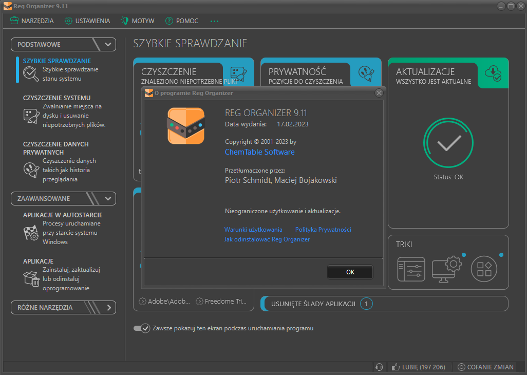Click the green three-dots overflow menu
This screenshot has width=527, height=375.
tap(214, 21)
